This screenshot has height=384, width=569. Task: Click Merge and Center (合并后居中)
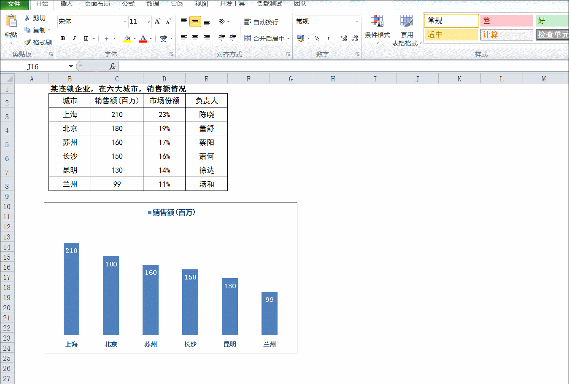[x=264, y=38]
